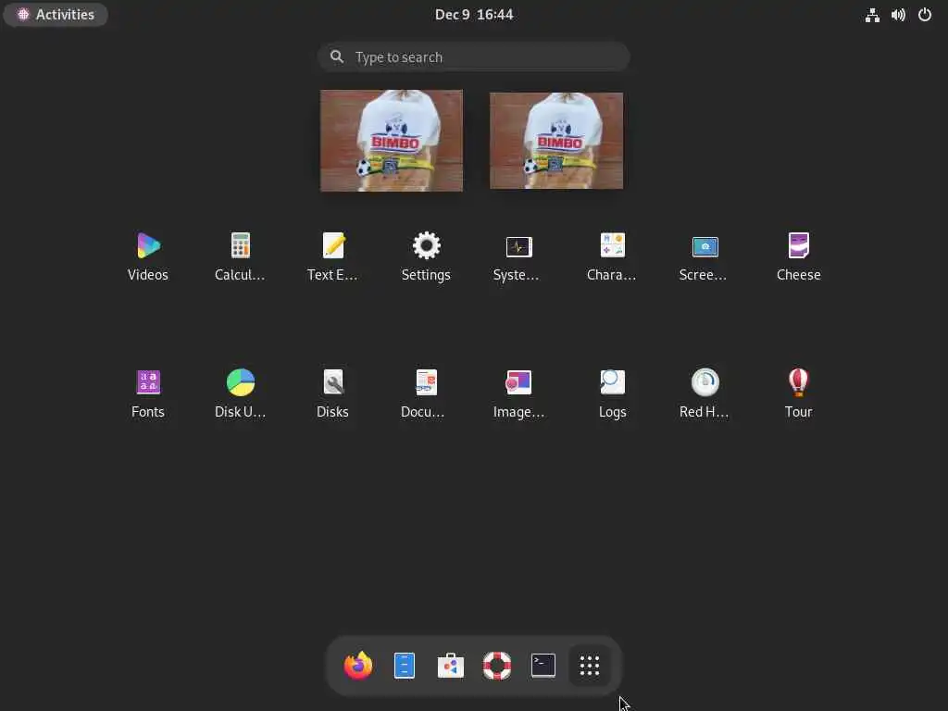Open the Text Editor app

[332, 256]
